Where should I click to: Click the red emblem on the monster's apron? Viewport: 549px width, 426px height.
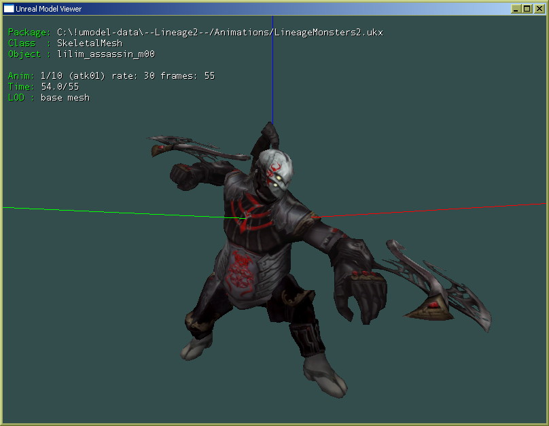(241, 274)
